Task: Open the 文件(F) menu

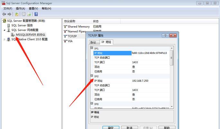Action: click(8, 9)
